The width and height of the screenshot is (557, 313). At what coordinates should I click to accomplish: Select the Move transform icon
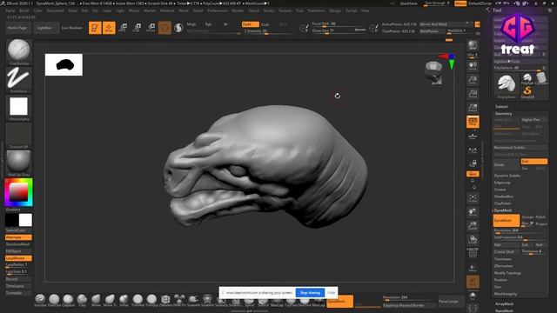[123, 28]
